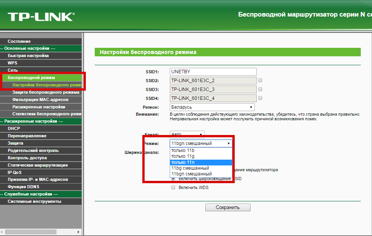Choose 11bgn смешанный option in the list
Screen dimensions: 372x236
pos(201,174)
